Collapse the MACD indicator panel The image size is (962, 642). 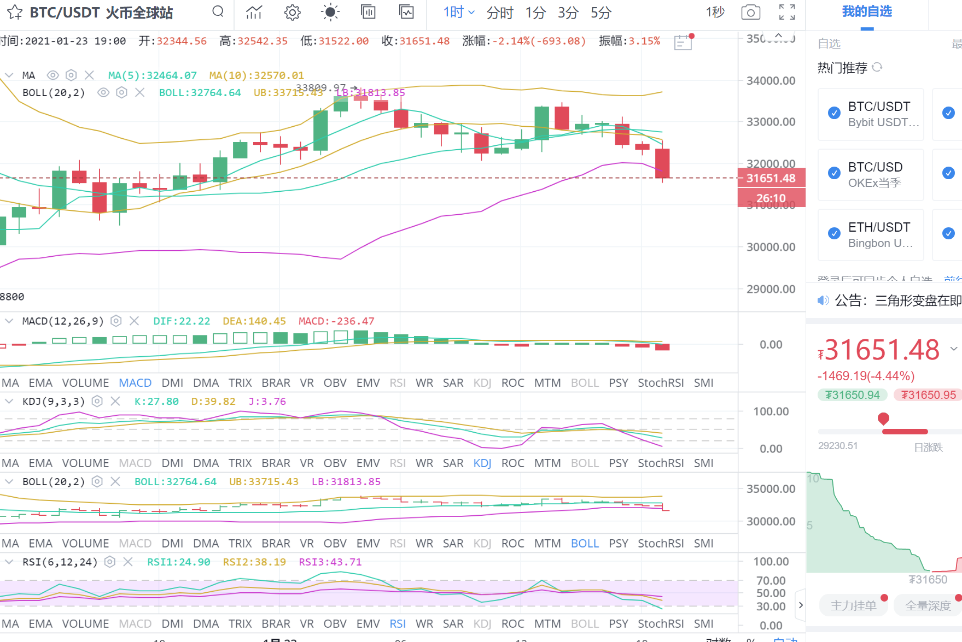coord(9,321)
